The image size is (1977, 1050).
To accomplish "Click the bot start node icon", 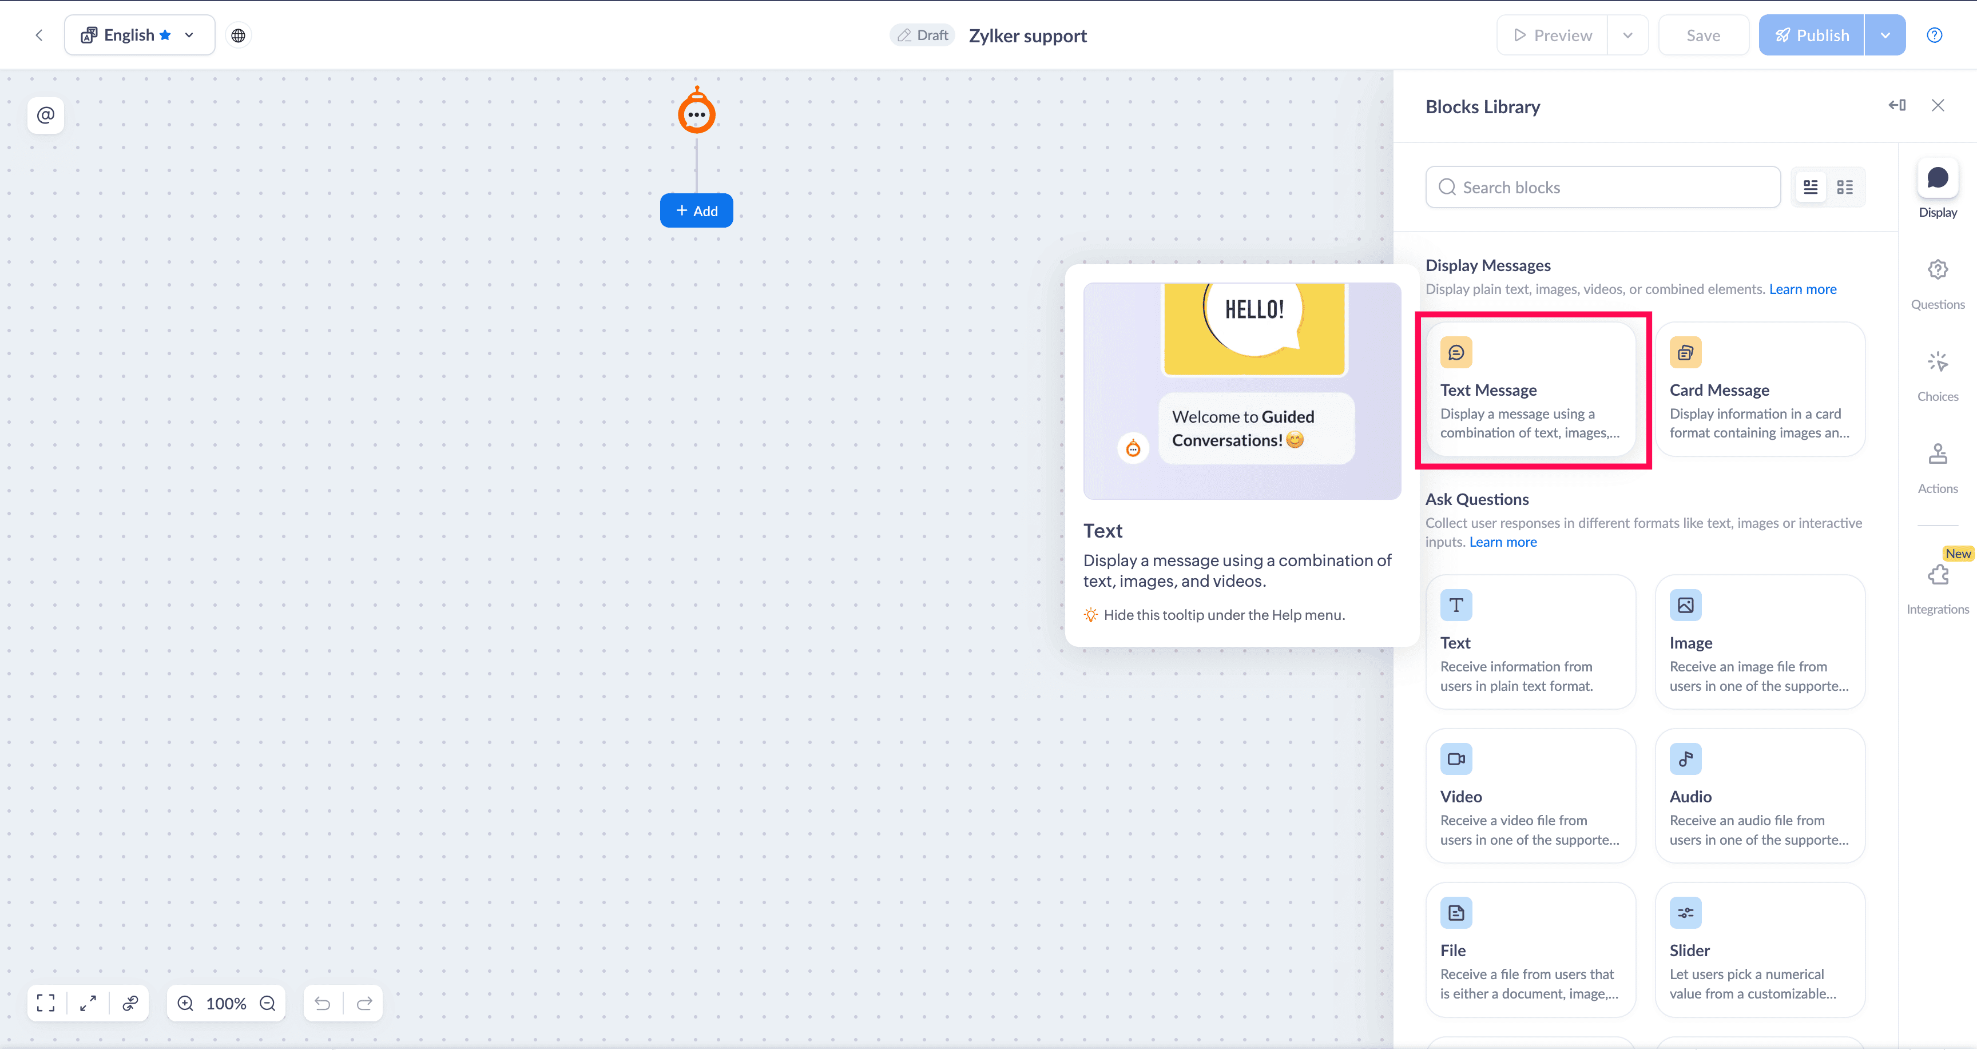I will pos(696,114).
